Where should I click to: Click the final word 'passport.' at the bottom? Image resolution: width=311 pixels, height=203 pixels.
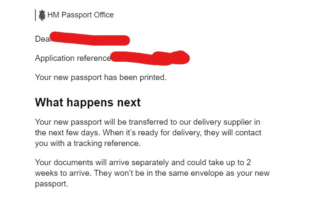(52, 185)
